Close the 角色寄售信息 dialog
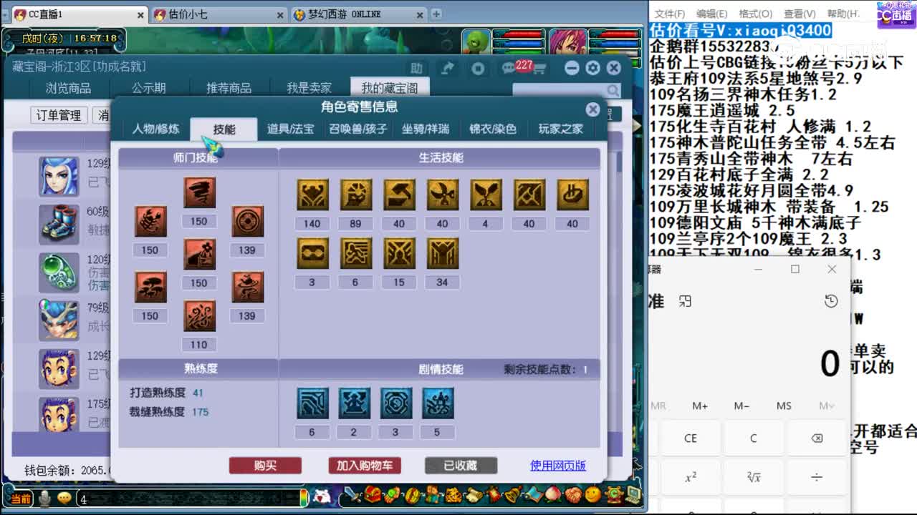The height and width of the screenshot is (515, 917). click(x=592, y=109)
